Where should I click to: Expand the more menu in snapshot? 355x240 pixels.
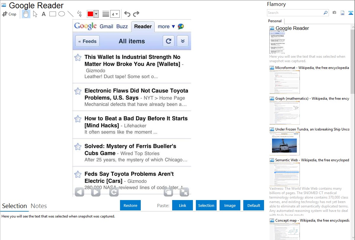pyautogui.click(x=166, y=26)
